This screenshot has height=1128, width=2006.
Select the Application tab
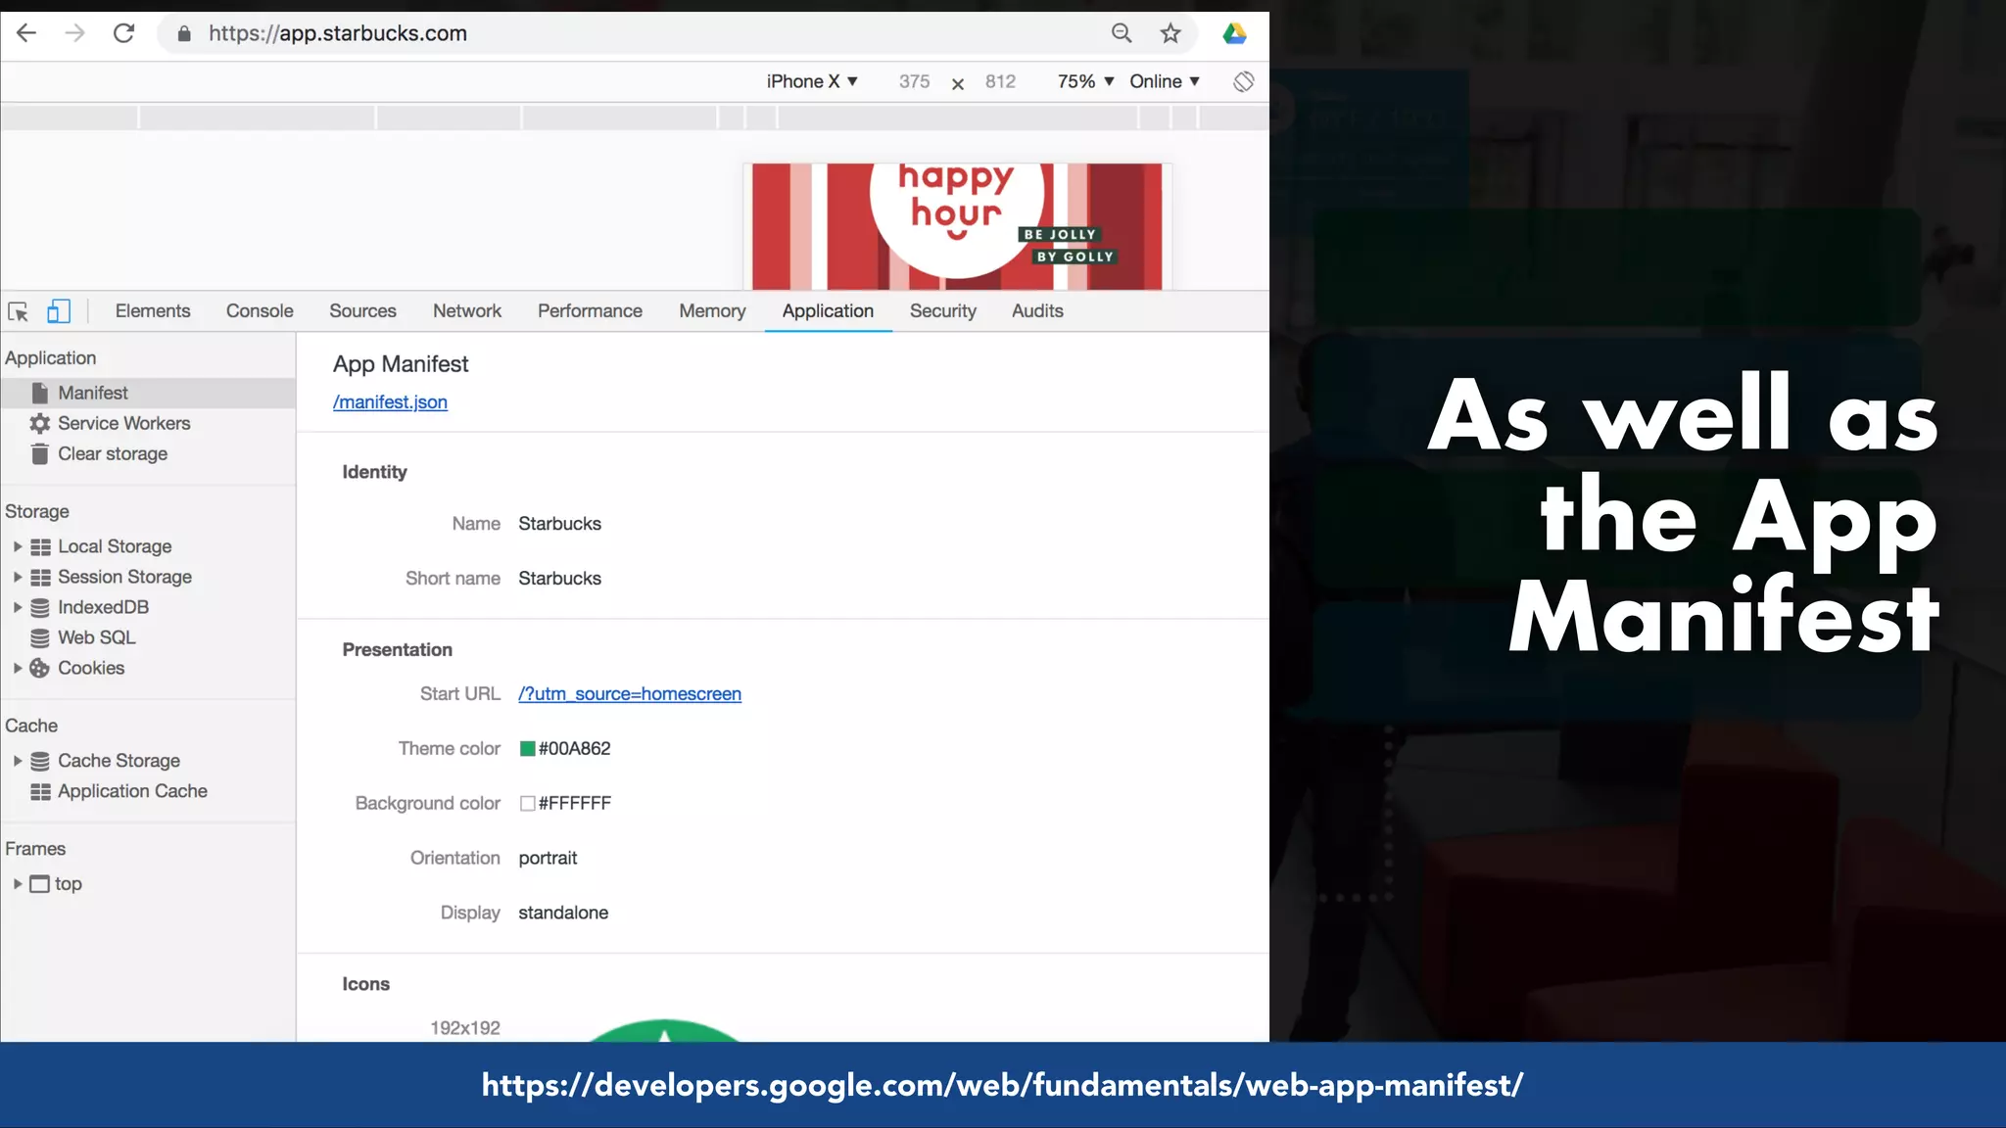pos(828,311)
